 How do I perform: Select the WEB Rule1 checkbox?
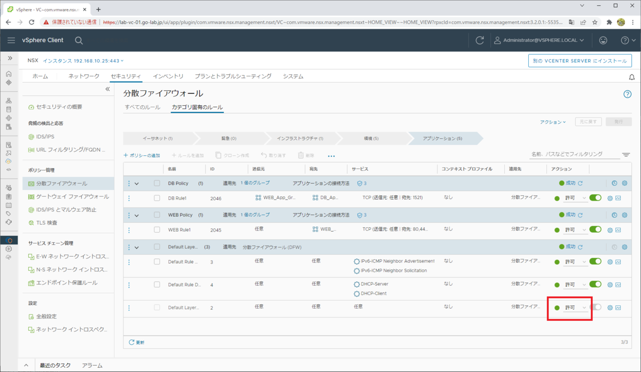[x=157, y=230]
